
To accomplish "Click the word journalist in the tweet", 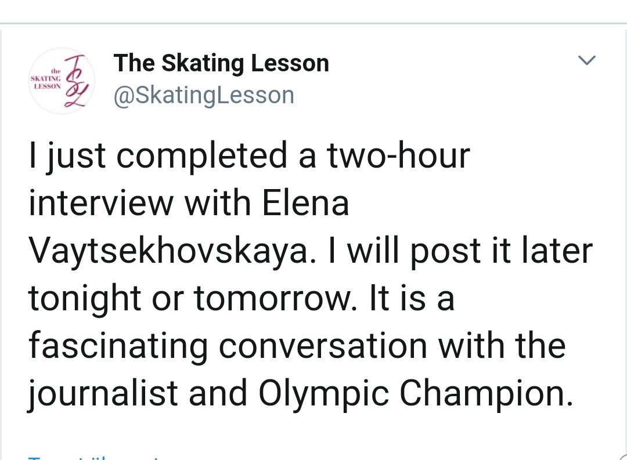I will pos(103,394).
